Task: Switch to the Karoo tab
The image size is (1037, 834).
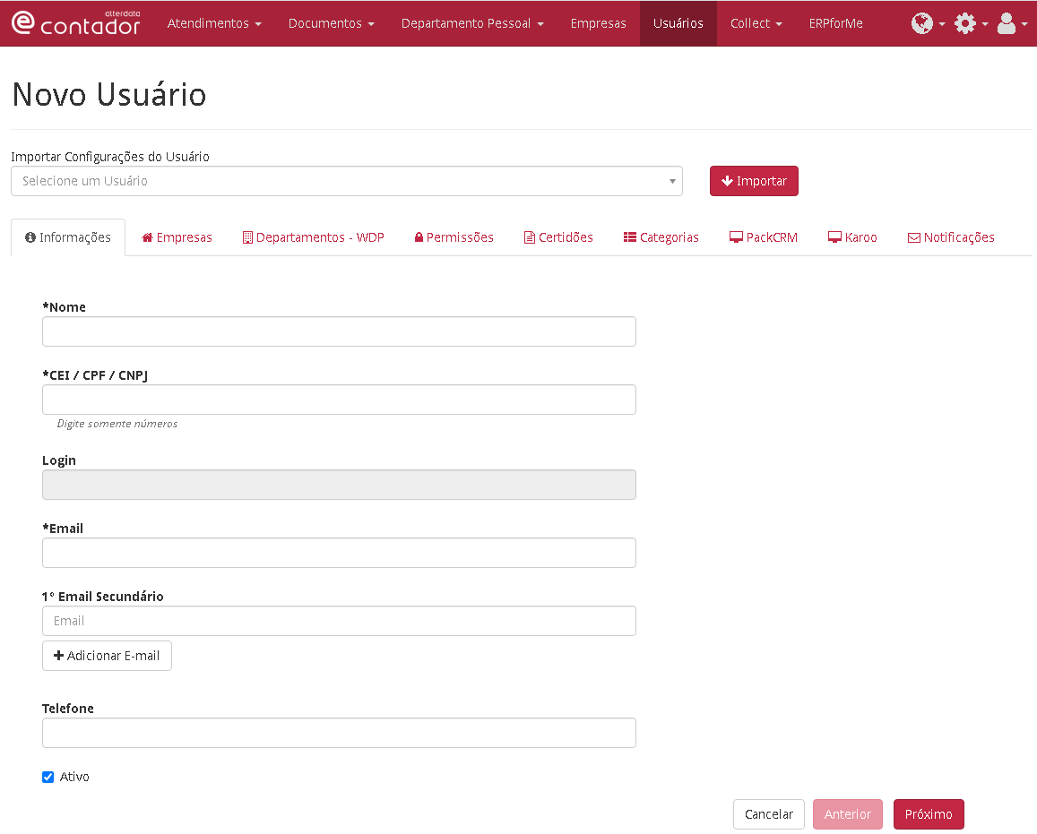Action: (852, 237)
